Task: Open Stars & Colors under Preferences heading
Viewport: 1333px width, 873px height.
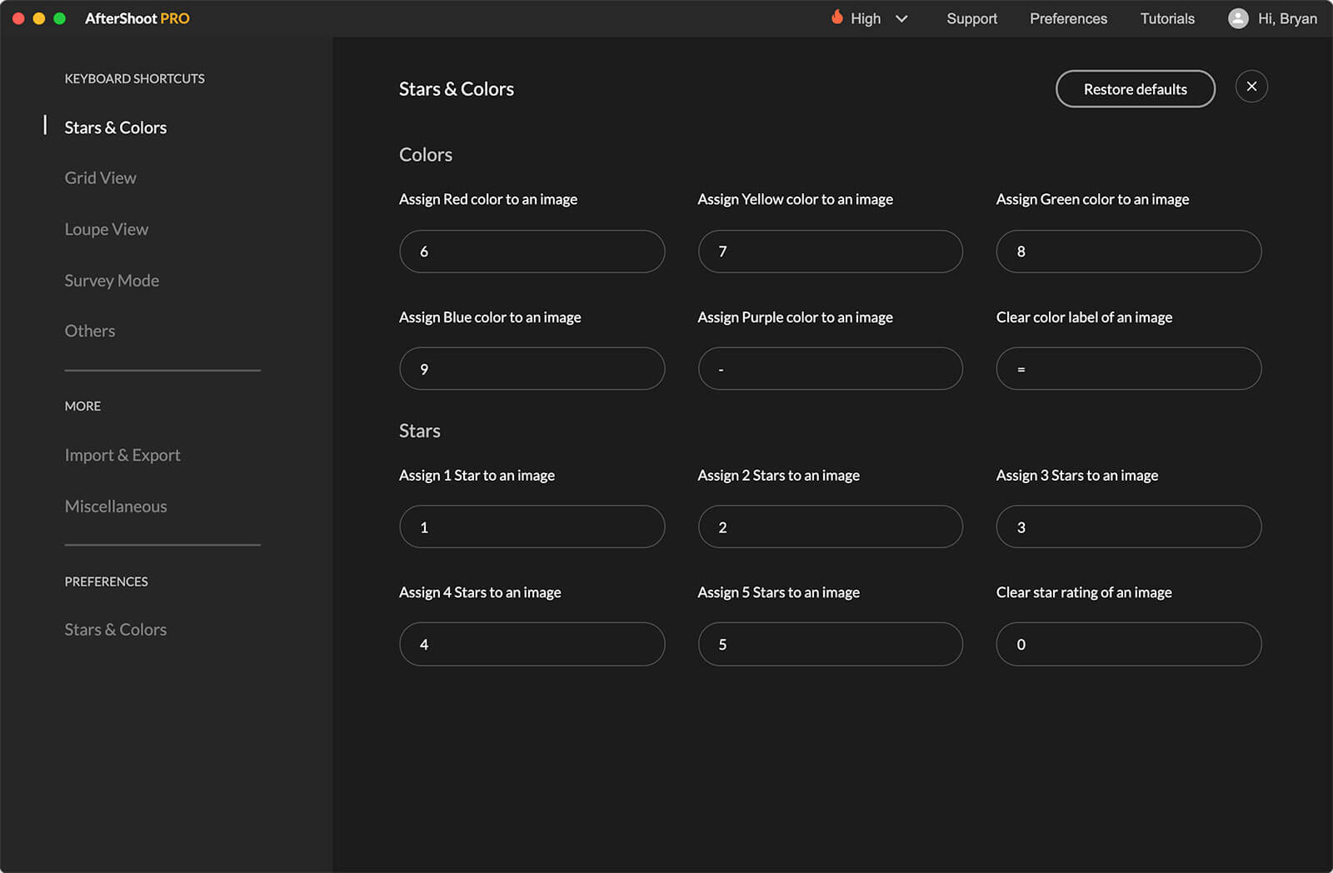Action: tap(116, 630)
